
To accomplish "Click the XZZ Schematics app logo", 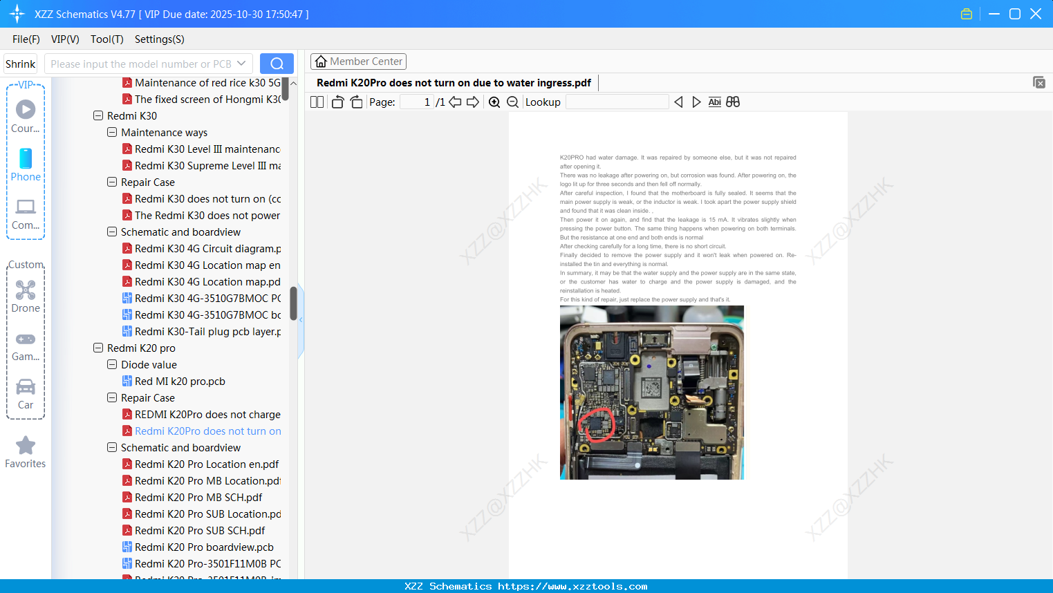I will (17, 14).
